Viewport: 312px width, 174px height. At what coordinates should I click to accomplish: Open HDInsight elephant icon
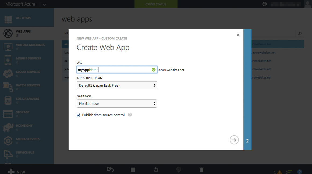point(8,127)
